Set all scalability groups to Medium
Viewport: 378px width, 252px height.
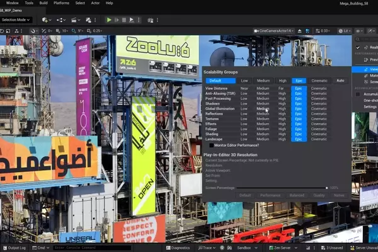pyautogui.click(x=263, y=81)
